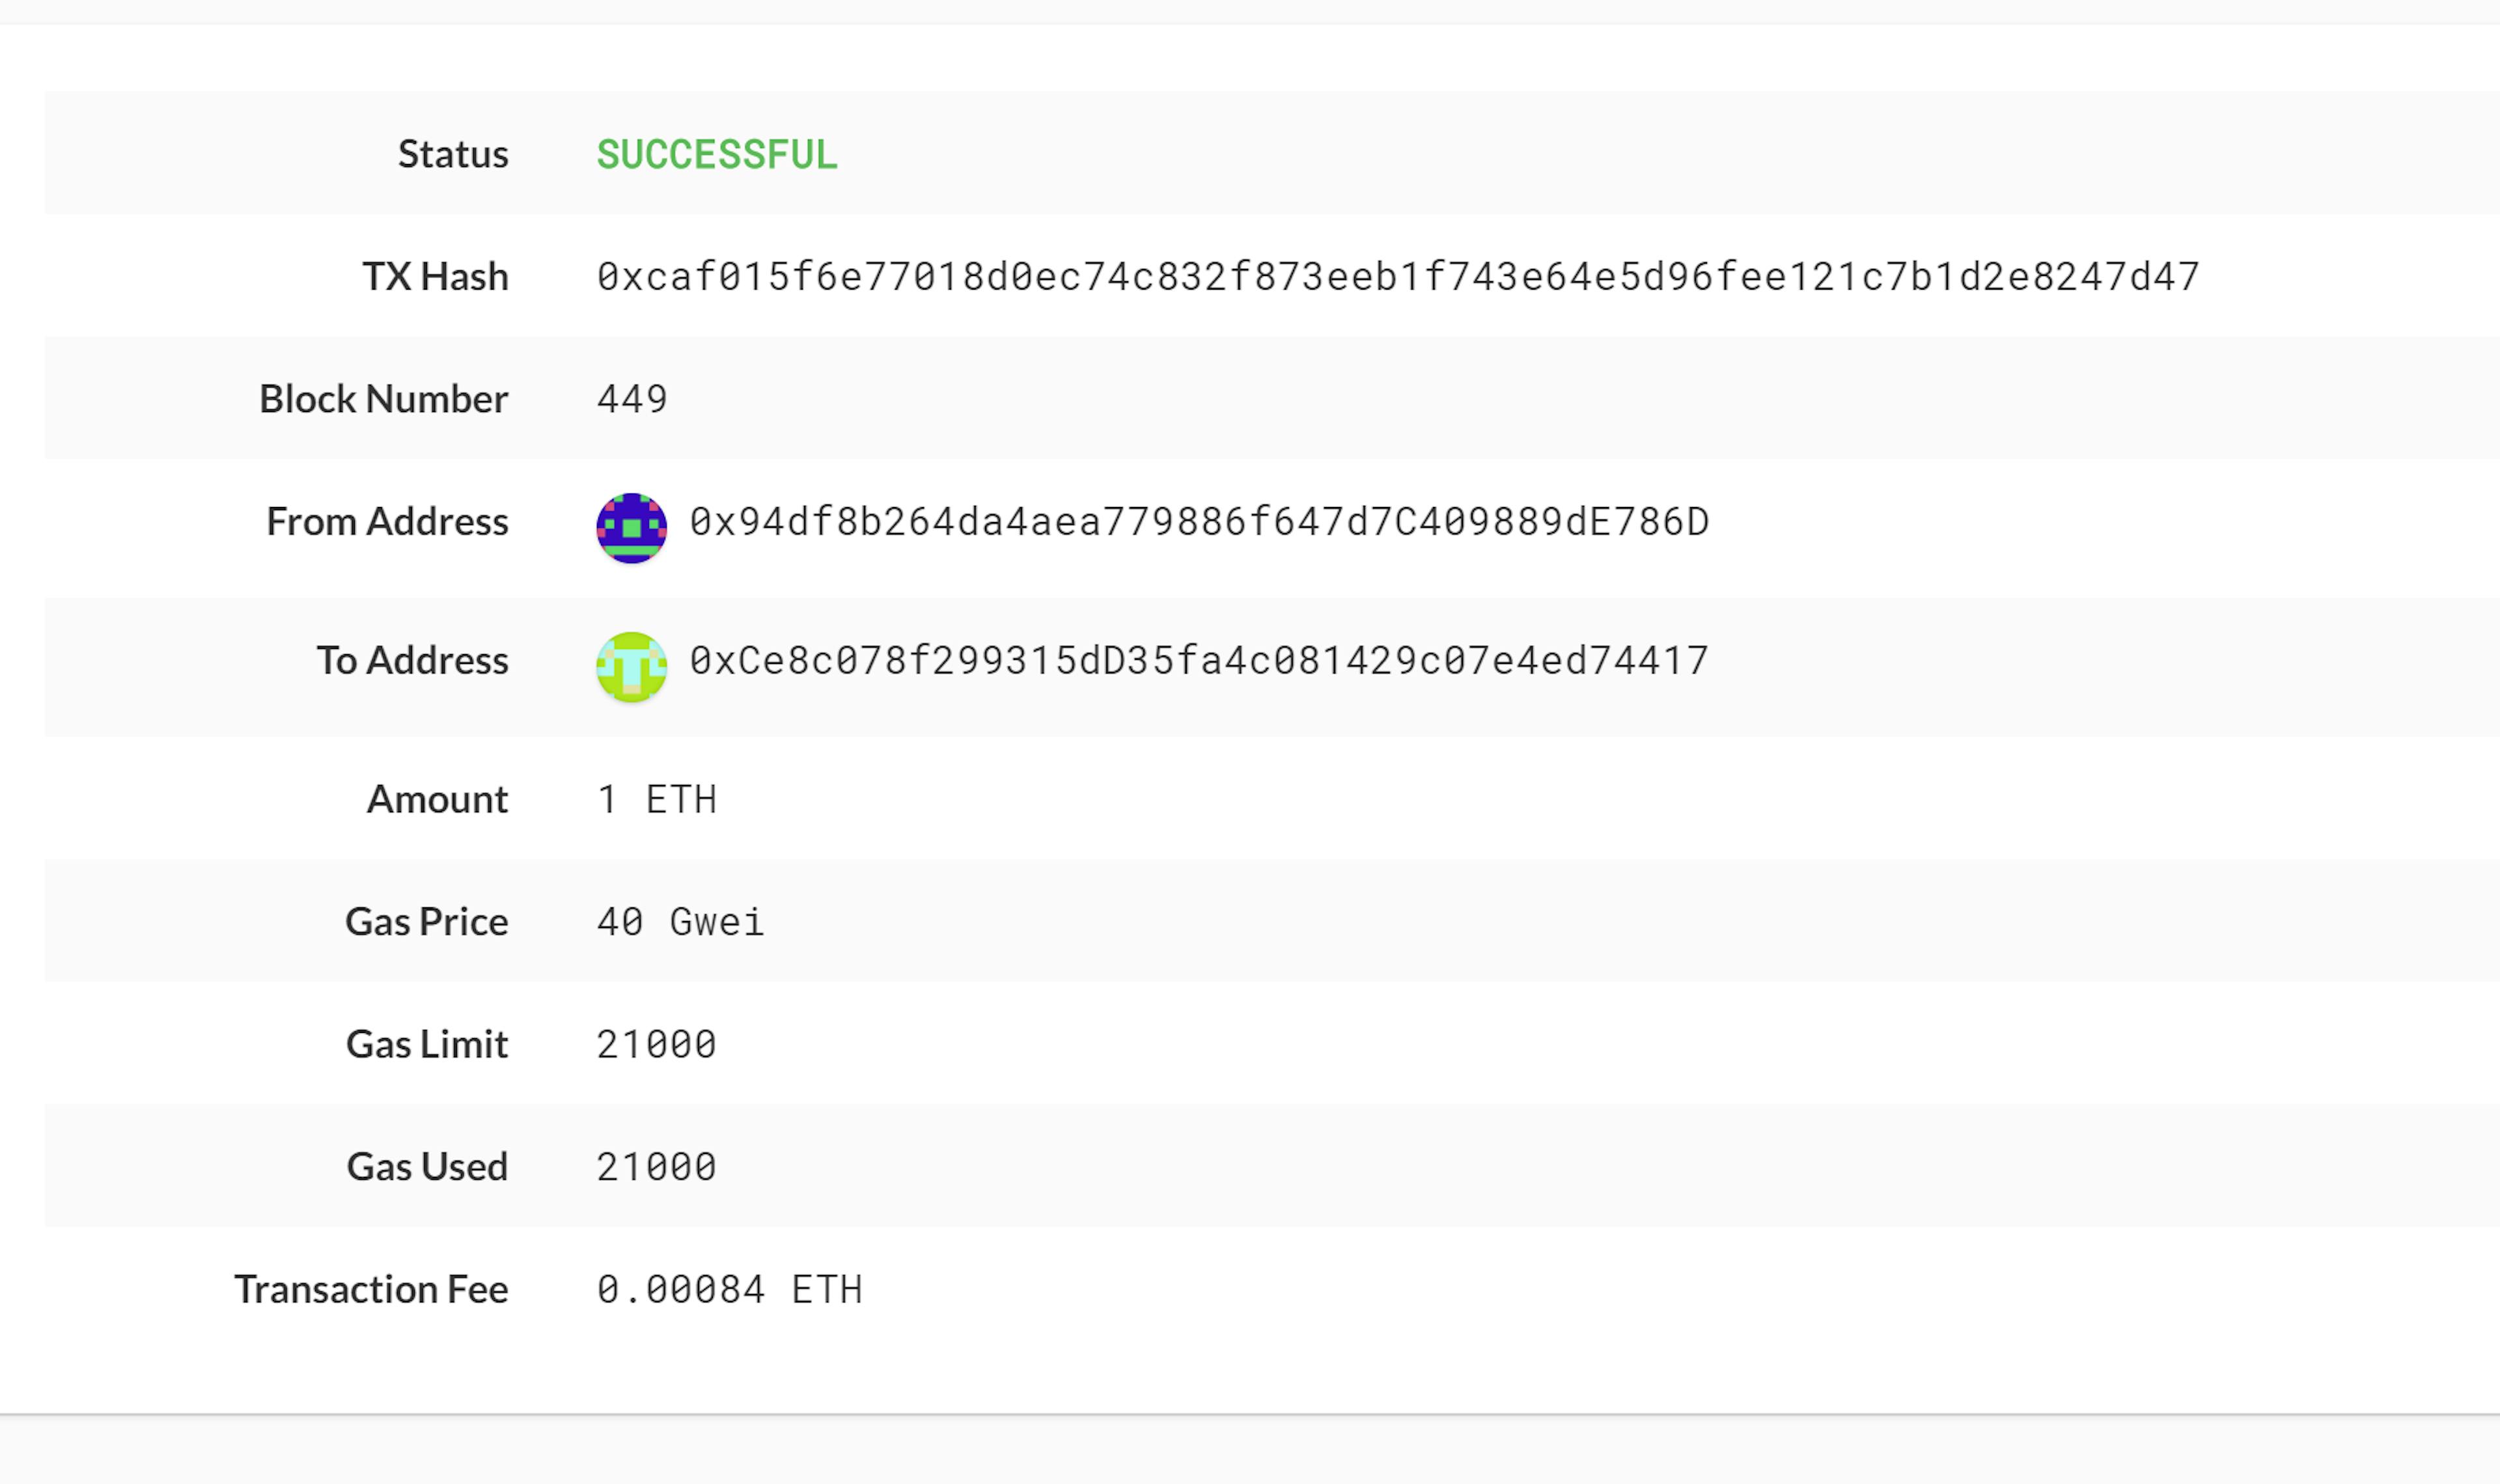Click the Amount value 1 ETH
The height and width of the screenshot is (1484, 2500).
click(x=657, y=799)
